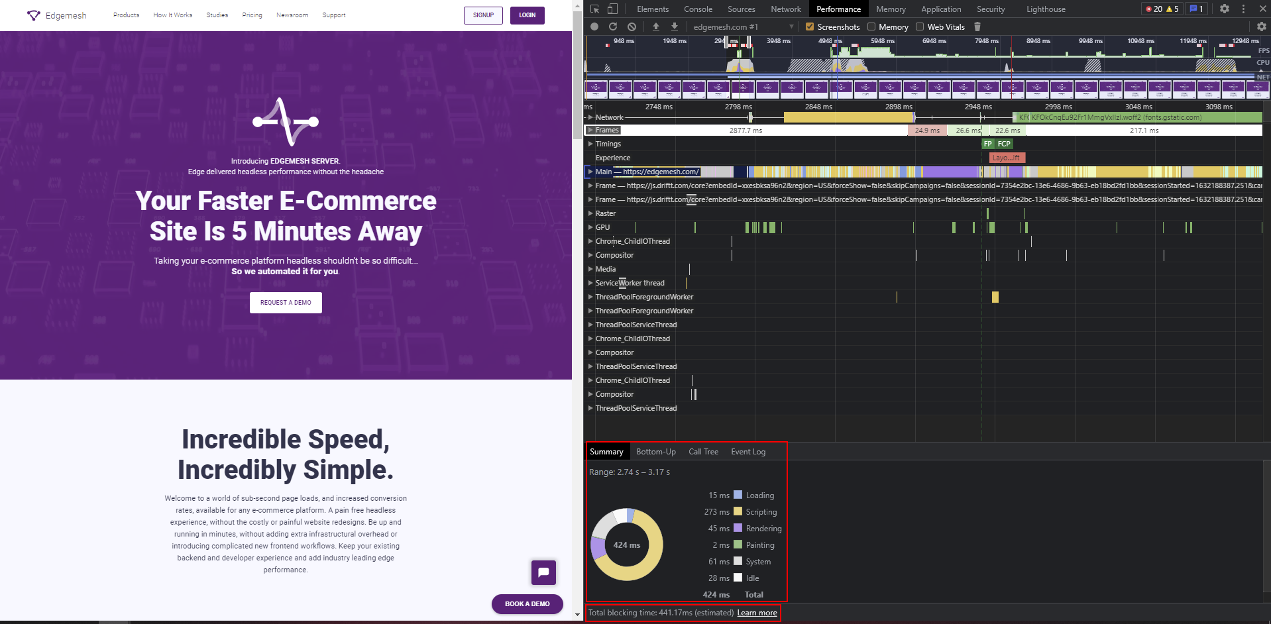Click the Painting green color swatch
1271x624 pixels.
[x=738, y=545]
